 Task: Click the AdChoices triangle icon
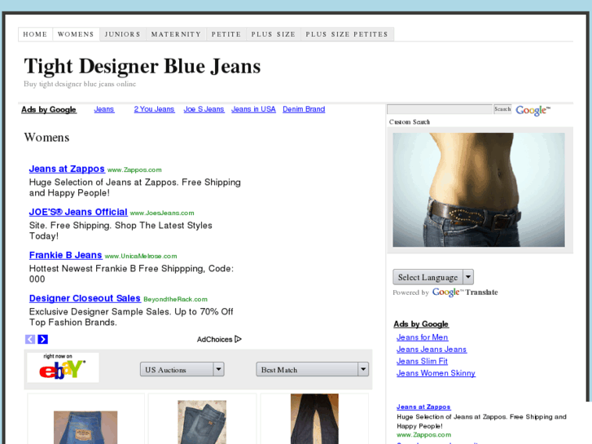[238, 339]
